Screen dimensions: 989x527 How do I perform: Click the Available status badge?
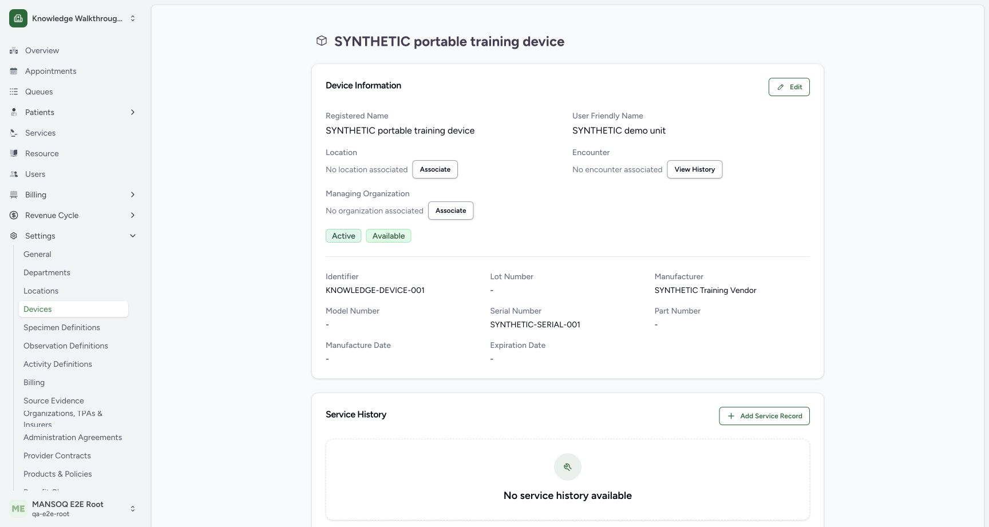(x=389, y=236)
